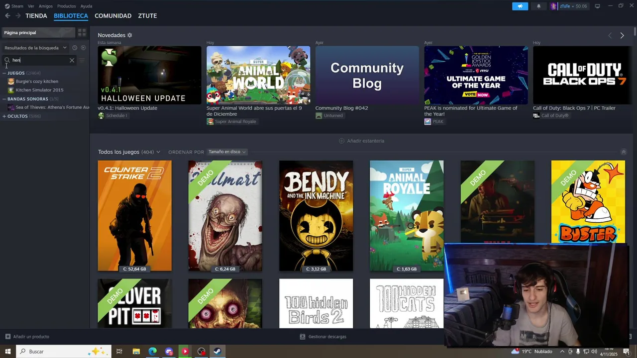Click the library search input field
Screen dimensions: 637x358
pos(40,60)
